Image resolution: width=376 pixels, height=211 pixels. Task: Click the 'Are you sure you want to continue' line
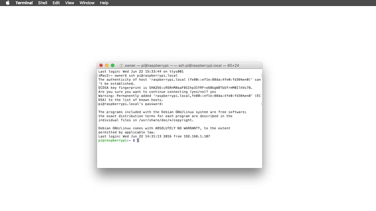point(157,92)
